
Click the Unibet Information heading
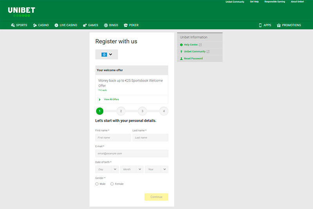tap(194, 37)
